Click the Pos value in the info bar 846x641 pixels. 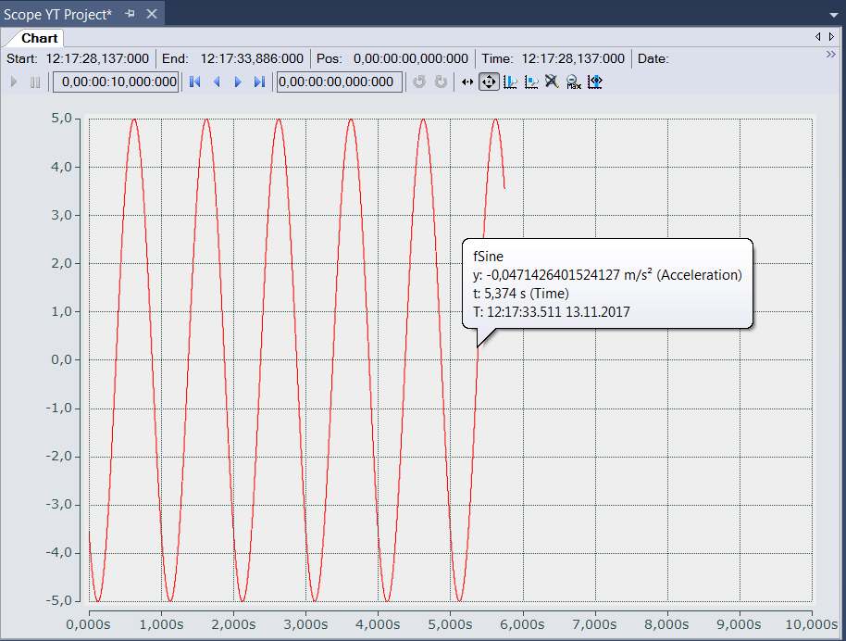tap(411, 58)
